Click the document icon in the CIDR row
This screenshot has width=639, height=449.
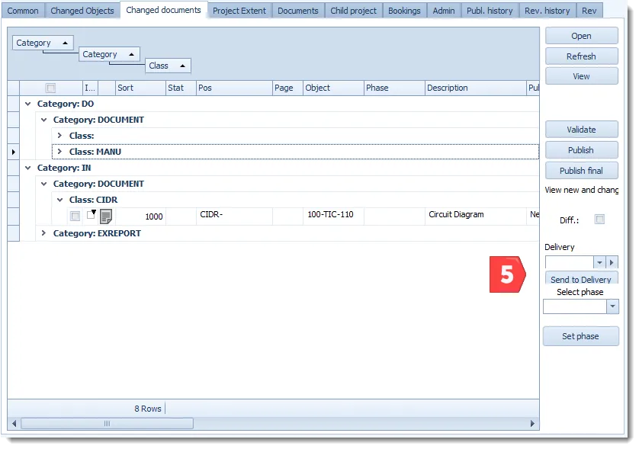coord(106,216)
